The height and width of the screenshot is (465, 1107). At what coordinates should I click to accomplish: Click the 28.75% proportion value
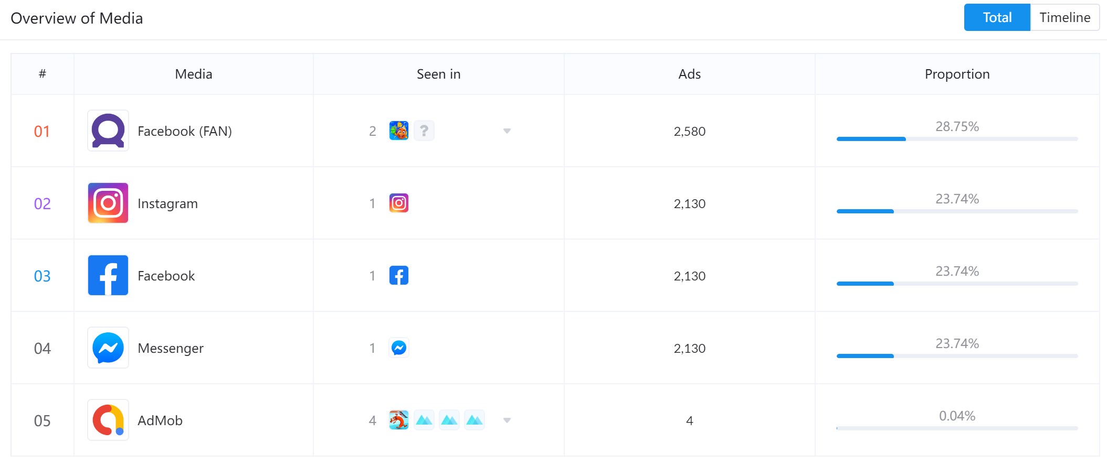coord(957,126)
